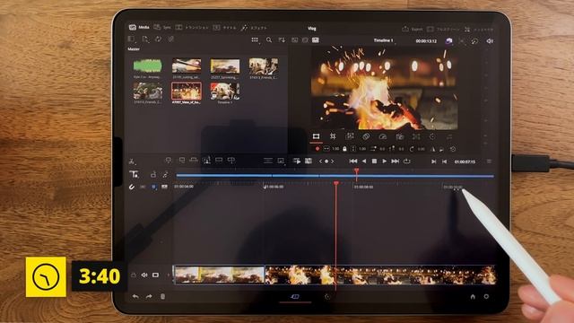Click the reset transform icon
This screenshot has height=323, width=574.
453,149
